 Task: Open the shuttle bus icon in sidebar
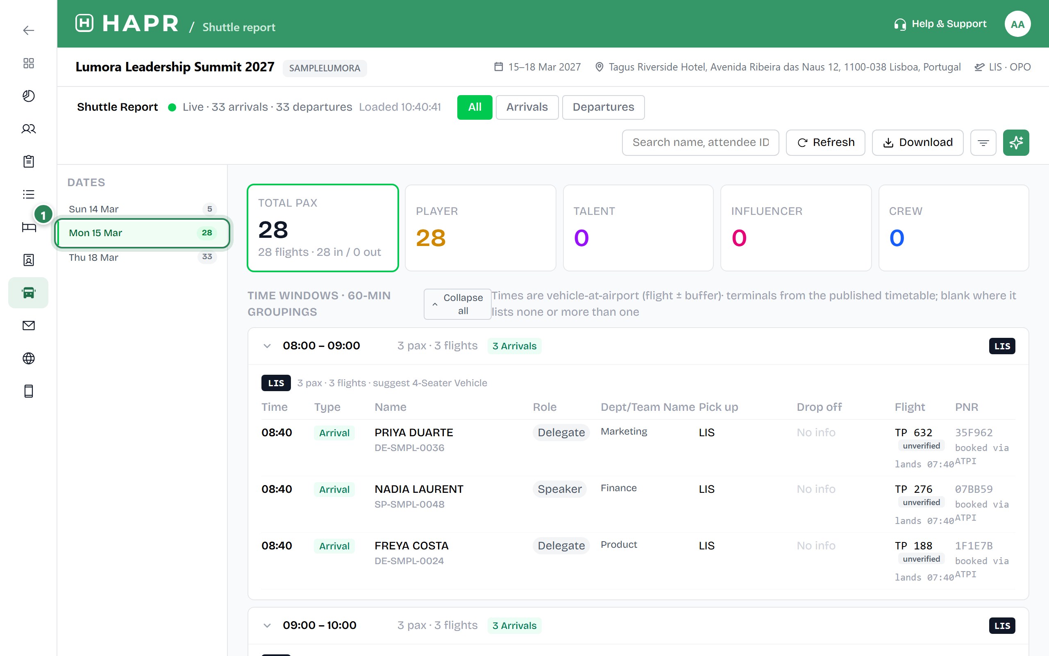pos(29,293)
